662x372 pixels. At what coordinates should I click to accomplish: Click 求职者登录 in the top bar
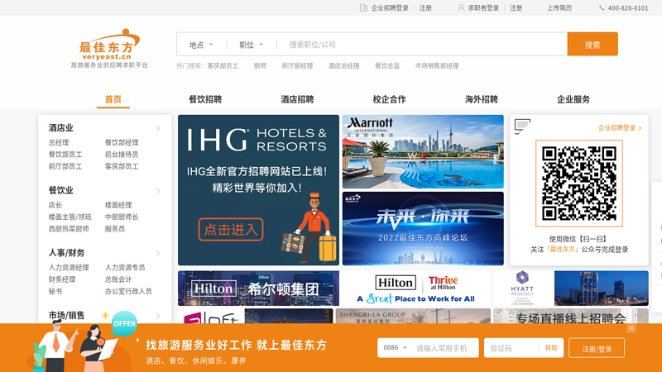point(483,7)
